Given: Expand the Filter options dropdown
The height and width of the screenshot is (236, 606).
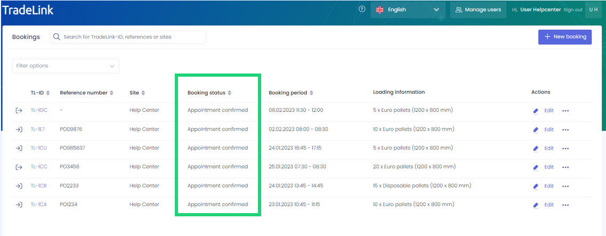Looking at the screenshot, I should point(66,66).
